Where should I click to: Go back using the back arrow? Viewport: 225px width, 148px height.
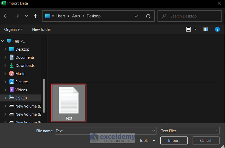5,16
